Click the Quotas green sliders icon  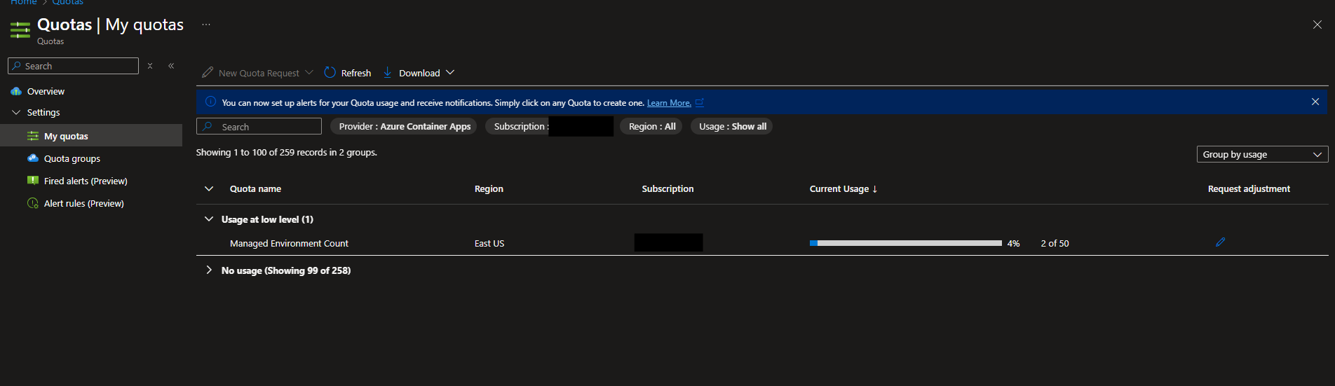[x=20, y=29]
